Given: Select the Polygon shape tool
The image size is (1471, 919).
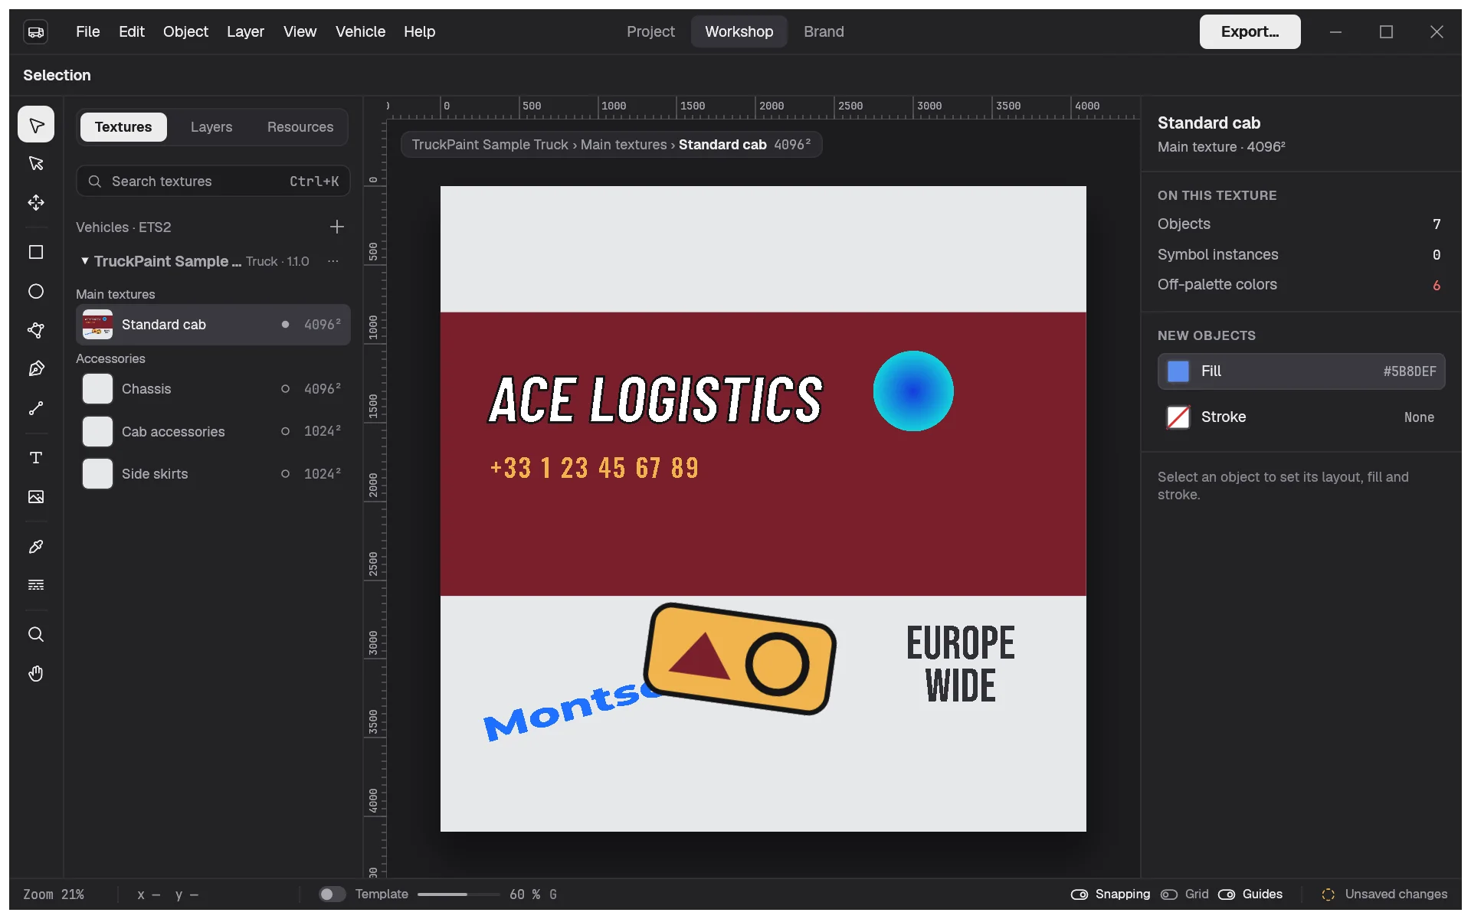Looking at the screenshot, I should pos(36,330).
